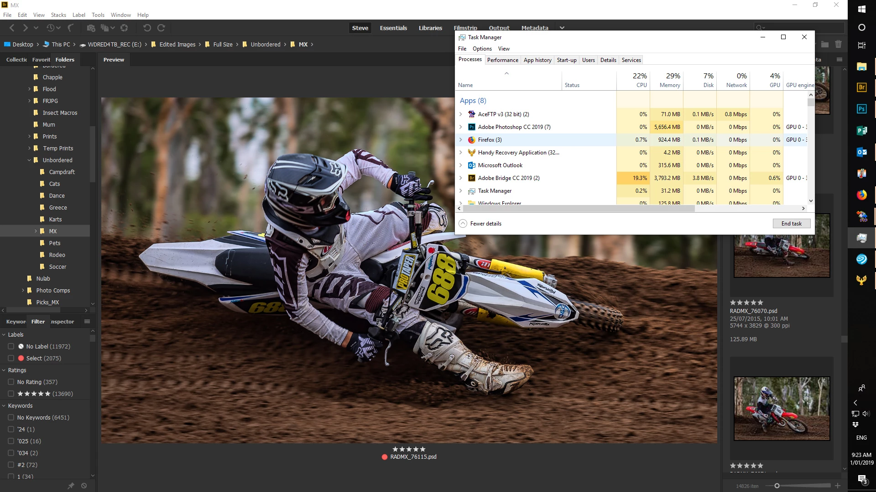
Task: Check the No Rating filter
Action: coord(11,382)
